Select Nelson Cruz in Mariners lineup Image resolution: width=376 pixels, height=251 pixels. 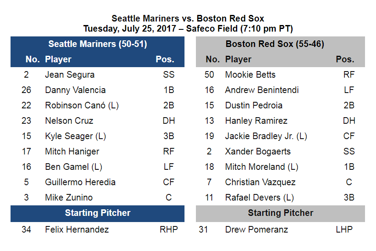point(69,121)
